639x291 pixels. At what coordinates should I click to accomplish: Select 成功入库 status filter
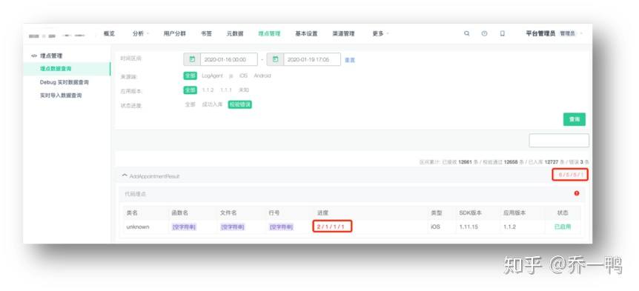[212, 104]
